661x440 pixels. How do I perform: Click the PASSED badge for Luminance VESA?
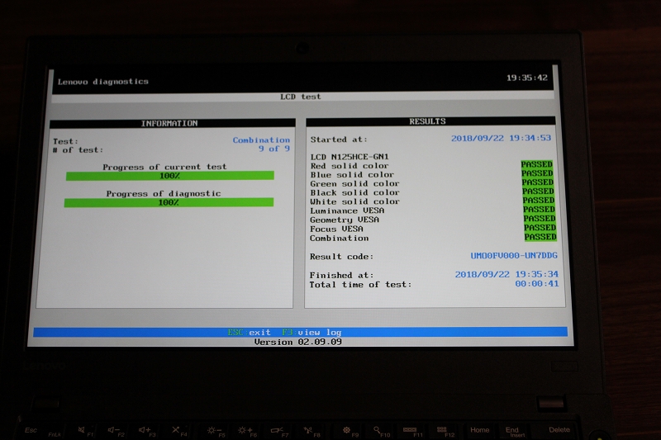(540, 209)
